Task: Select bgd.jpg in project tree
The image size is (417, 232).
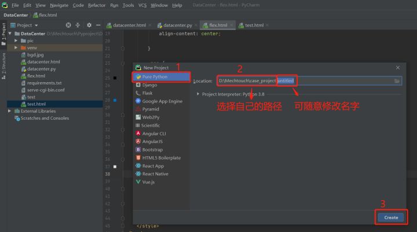Action: [x=32, y=55]
